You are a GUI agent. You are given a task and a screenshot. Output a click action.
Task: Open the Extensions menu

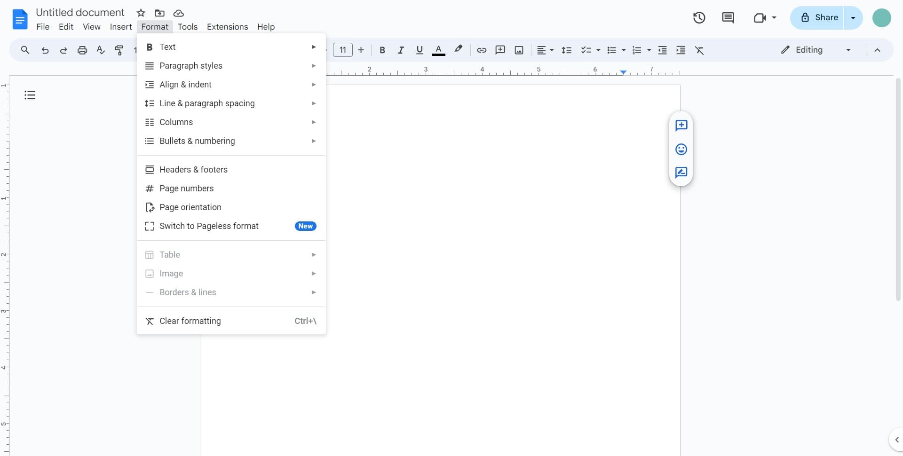tap(227, 27)
